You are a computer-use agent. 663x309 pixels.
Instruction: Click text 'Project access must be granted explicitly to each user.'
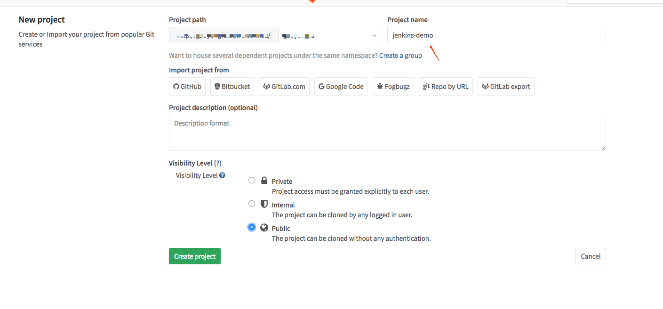pos(351,191)
